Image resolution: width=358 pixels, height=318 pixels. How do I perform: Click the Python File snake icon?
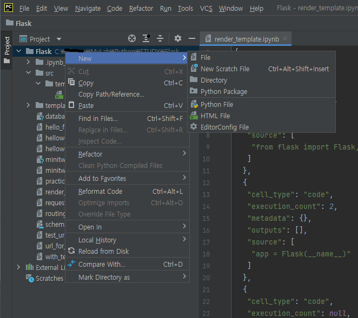pyautogui.click(x=194, y=104)
